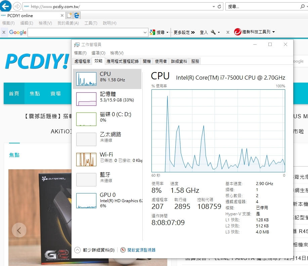Click the Edge browser icon beside tabs
This screenshot has height=266, width=308.
pos(77,15)
